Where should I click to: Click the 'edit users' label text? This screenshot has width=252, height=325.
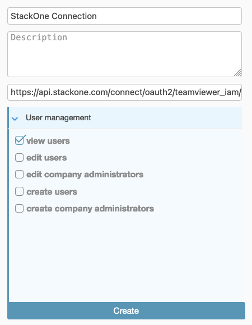(x=46, y=158)
